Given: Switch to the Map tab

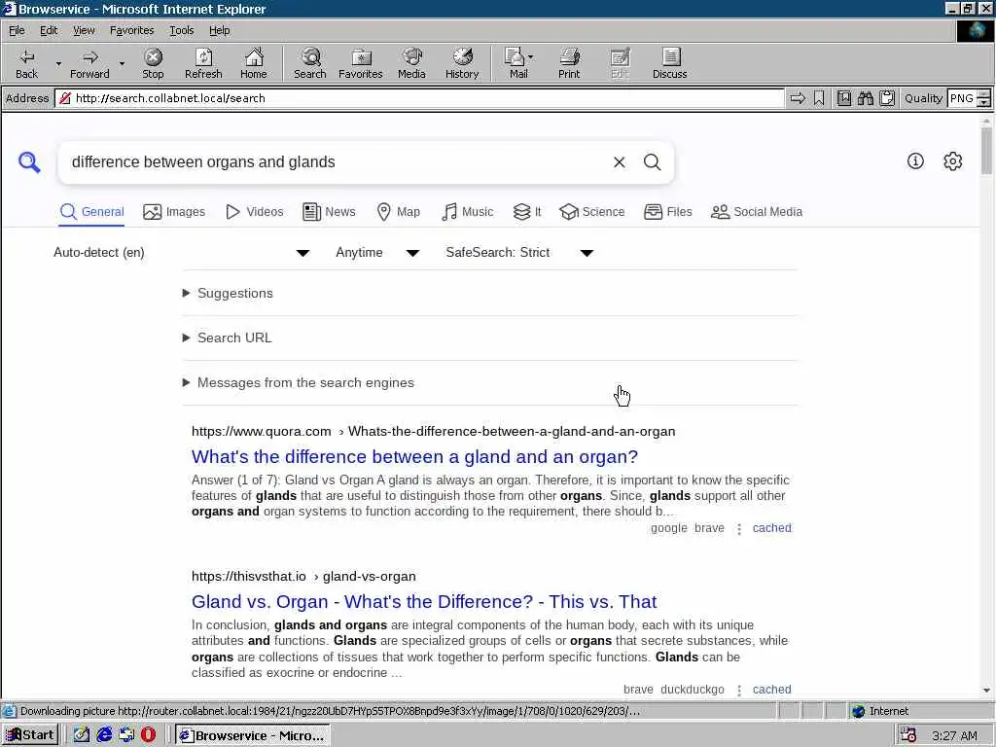Looking at the screenshot, I should tap(398, 212).
